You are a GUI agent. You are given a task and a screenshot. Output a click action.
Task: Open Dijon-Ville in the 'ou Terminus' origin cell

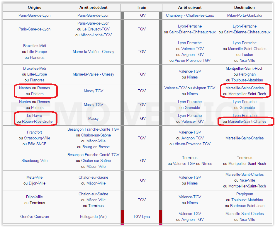tap(34, 197)
